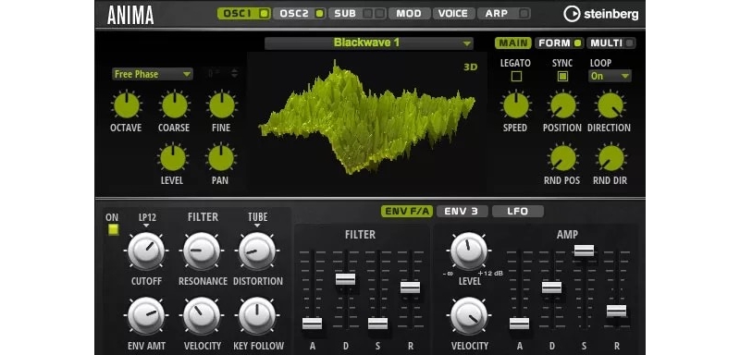Open the Blackwave 1 wavetable dropdown

[x=368, y=43]
